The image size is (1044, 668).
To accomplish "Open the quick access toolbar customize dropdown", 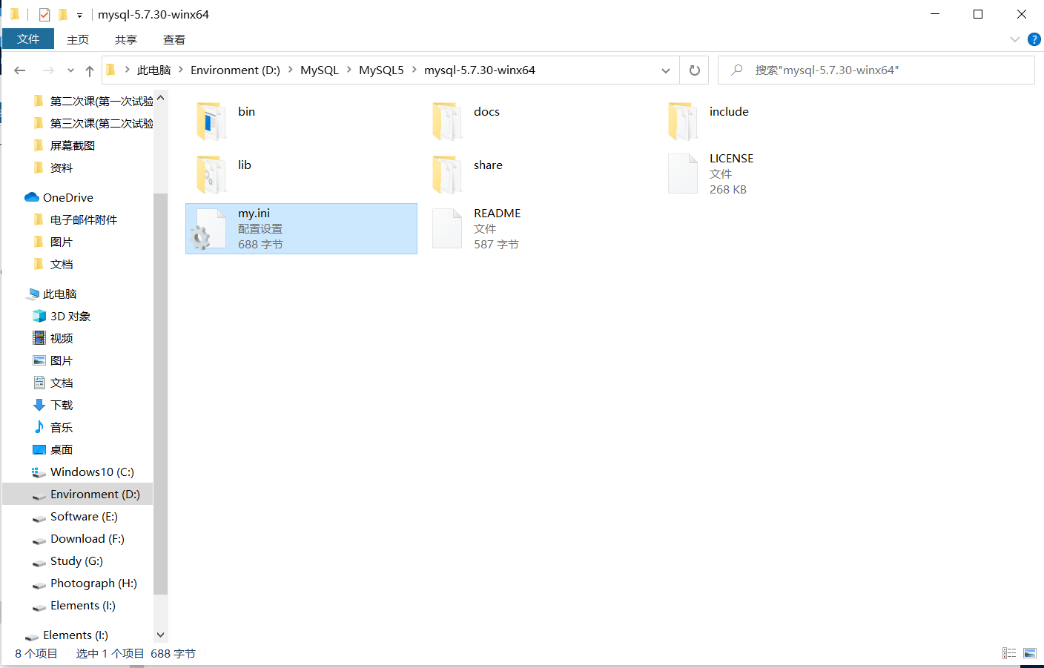I will pos(79,14).
